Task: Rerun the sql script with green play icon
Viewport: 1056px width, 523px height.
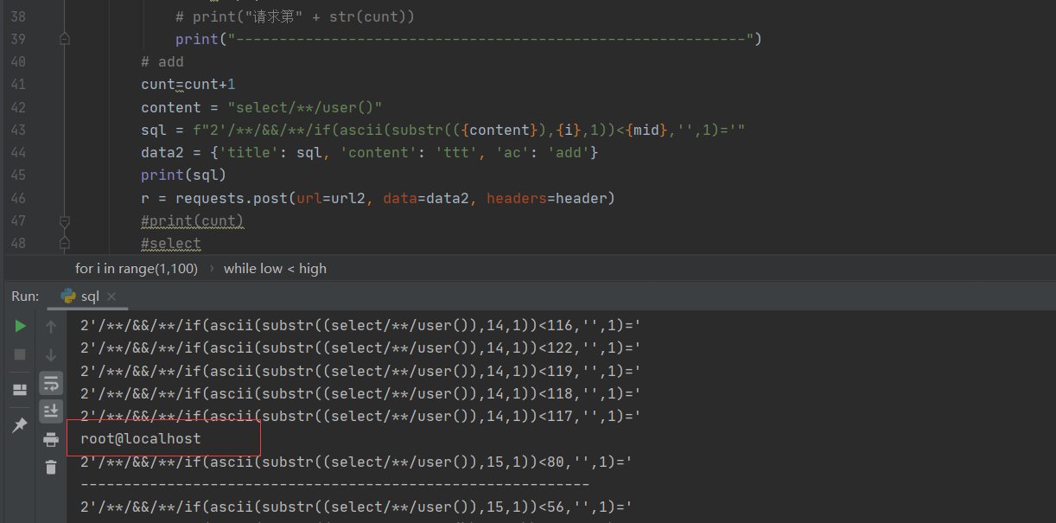Action: tap(20, 326)
